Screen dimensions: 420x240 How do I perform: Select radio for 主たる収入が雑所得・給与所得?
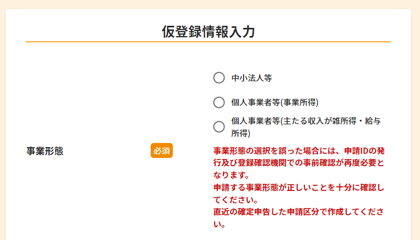[x=219, y=126]
